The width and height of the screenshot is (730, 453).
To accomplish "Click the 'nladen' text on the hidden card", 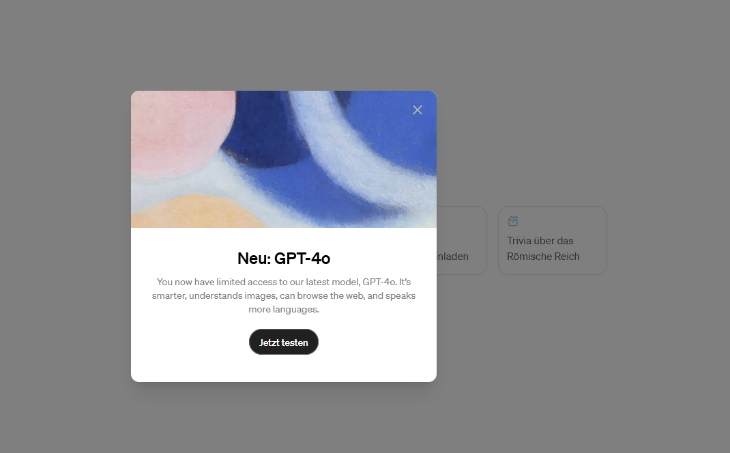I will [x=452, y=257].
